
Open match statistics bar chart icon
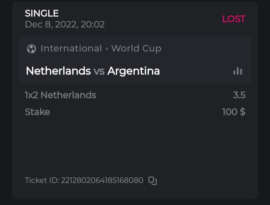(x=238, y=71)
